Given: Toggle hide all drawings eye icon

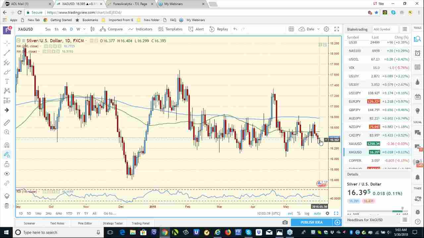Looking at the screenshot, I should [x=7, y=174].
